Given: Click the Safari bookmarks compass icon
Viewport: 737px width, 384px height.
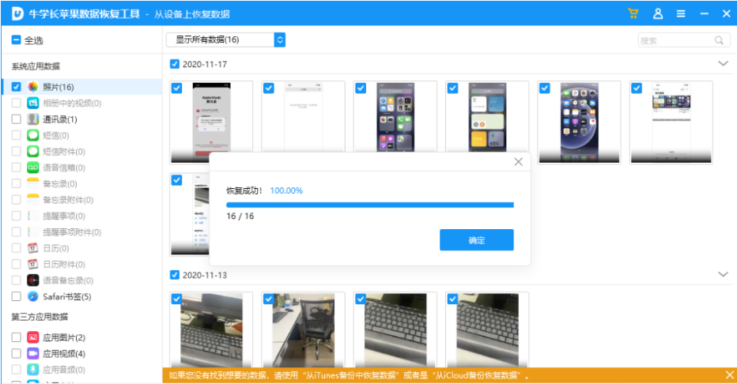Looking at the screenshot, I should (x=33, y=296).
